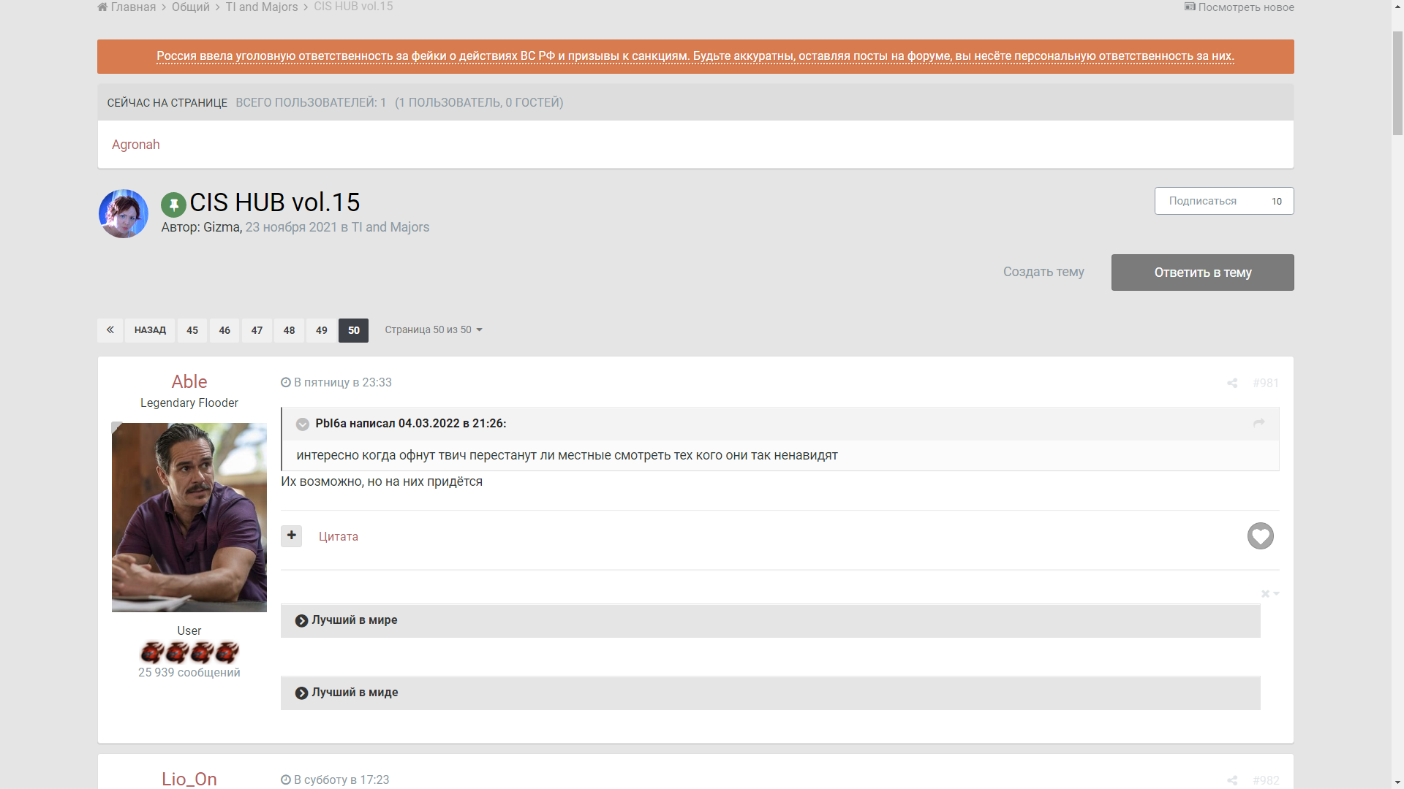Screen dimensions: 1404x789
Task: Collapse the Pbl6a quote block
Action: (302, 424)
